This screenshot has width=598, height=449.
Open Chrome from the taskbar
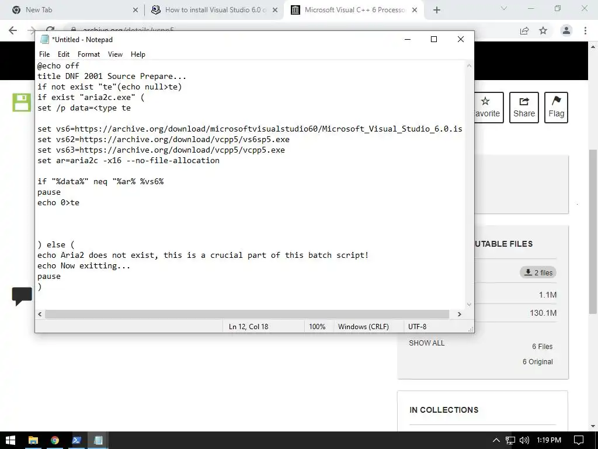click(x=55, y=440)
